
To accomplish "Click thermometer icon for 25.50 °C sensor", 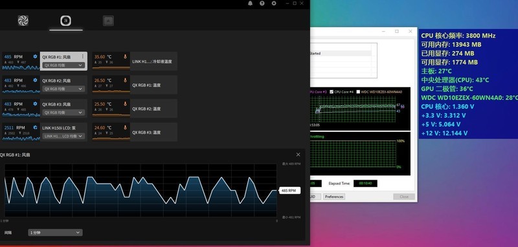I will click(125, 104).
